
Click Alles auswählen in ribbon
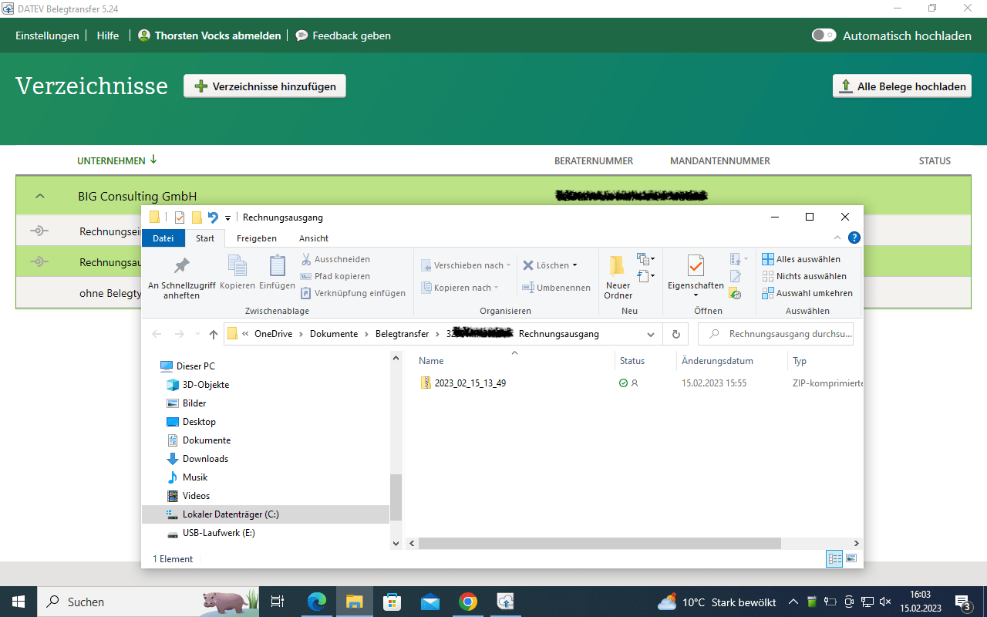[x=801, y=259]
